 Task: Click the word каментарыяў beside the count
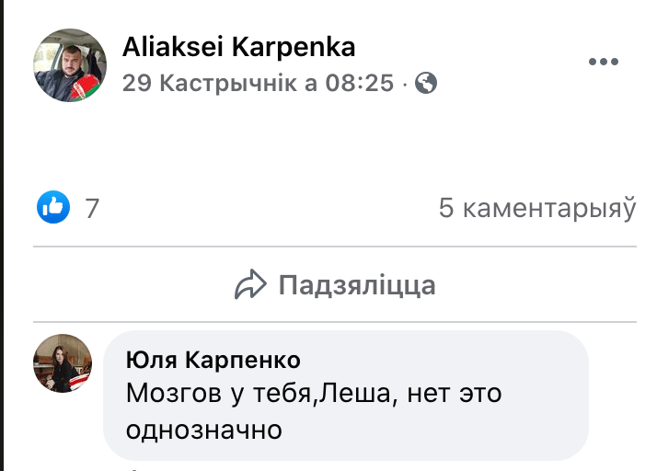point(548,209)
